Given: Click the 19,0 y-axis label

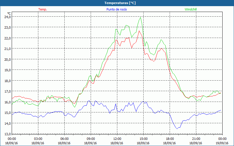Looking at the screenshot, I should pyautogui.click(x=8, y=70).
